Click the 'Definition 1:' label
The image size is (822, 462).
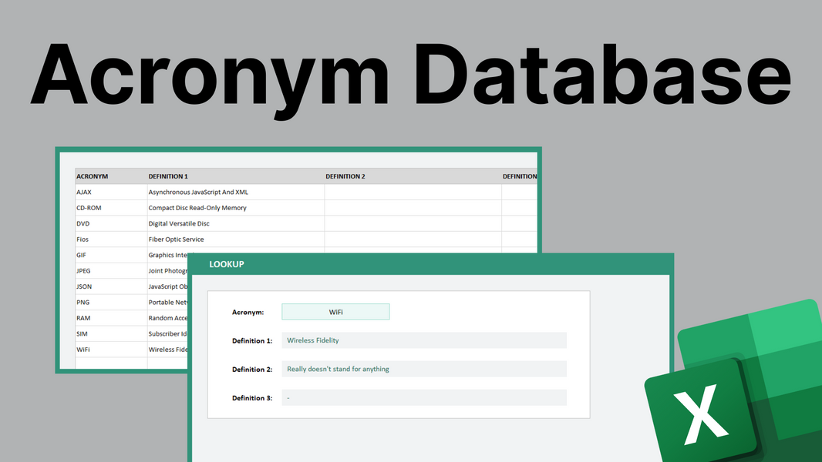[x=252, y=340]
